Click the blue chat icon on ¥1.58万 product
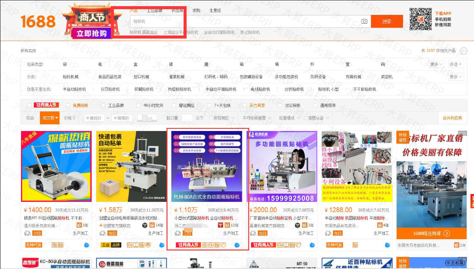Image resolution: width=474 pixels, height=269 pixels. (x=162, y=245)
